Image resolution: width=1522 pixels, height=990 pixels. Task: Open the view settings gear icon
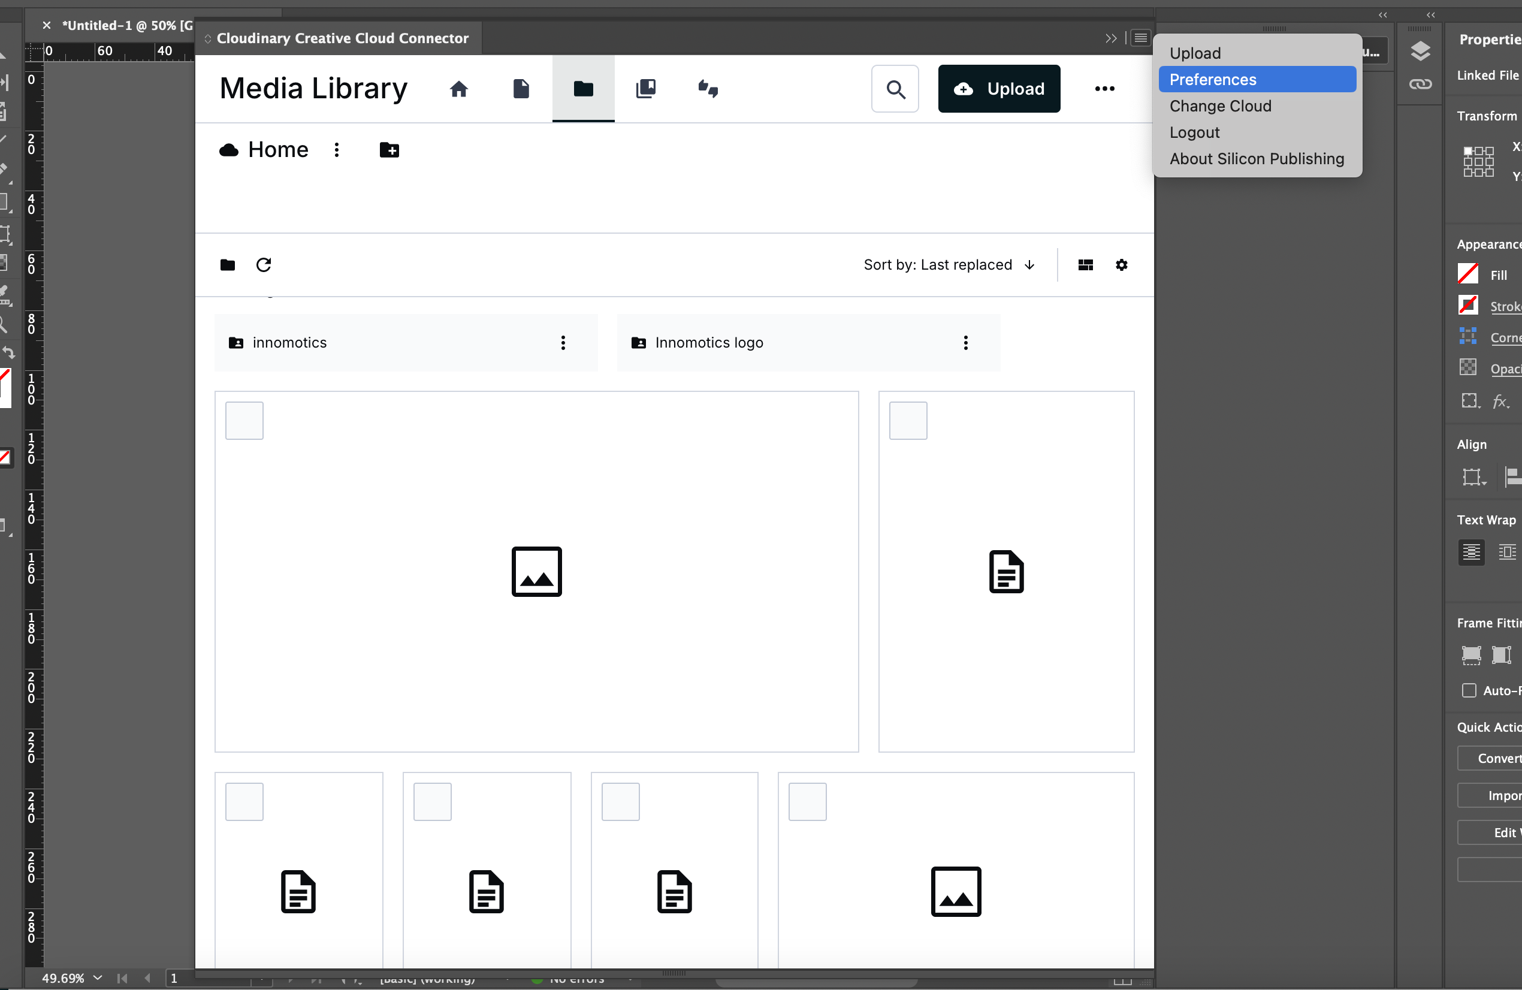click(x=1122, y=265)
